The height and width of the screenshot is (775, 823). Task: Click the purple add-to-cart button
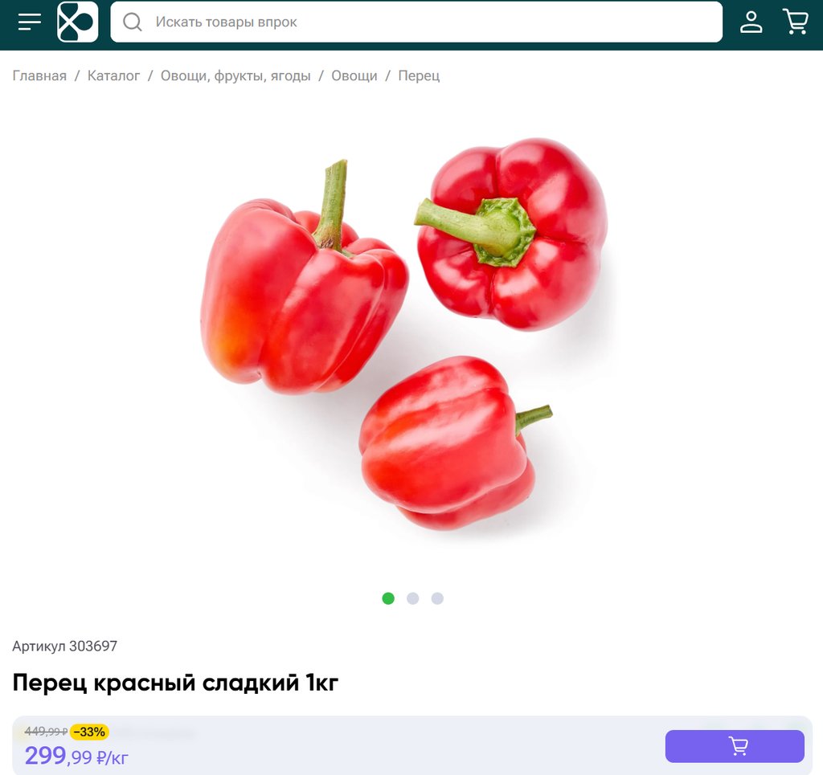coord(735,746)
